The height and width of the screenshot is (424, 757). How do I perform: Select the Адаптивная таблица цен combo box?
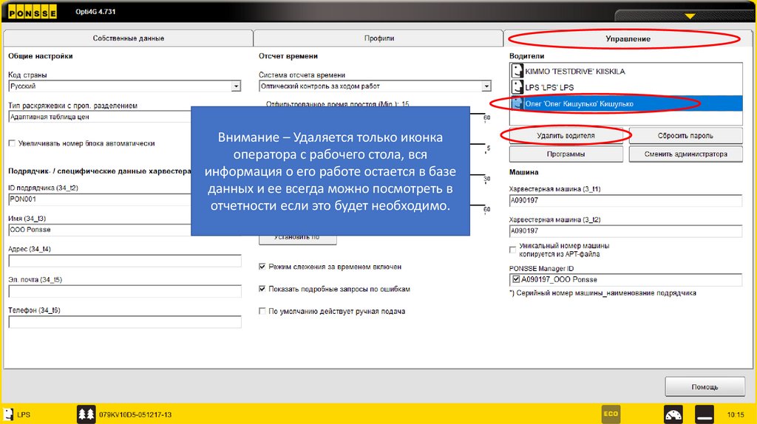click(100, 117)
